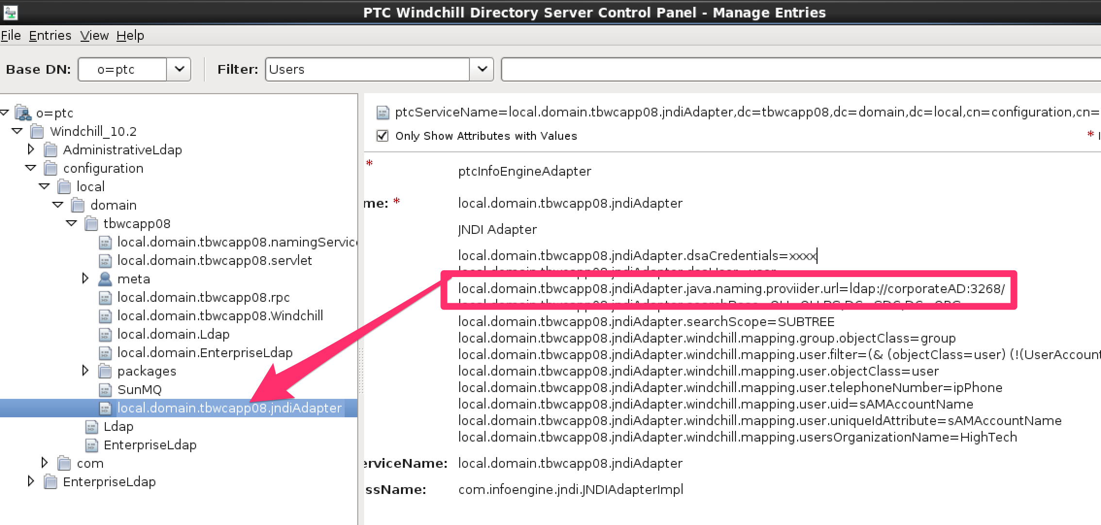Viewport: 1101px width, 525px height.
Task: Click the configuration folder icon
Action: [50, 168]
